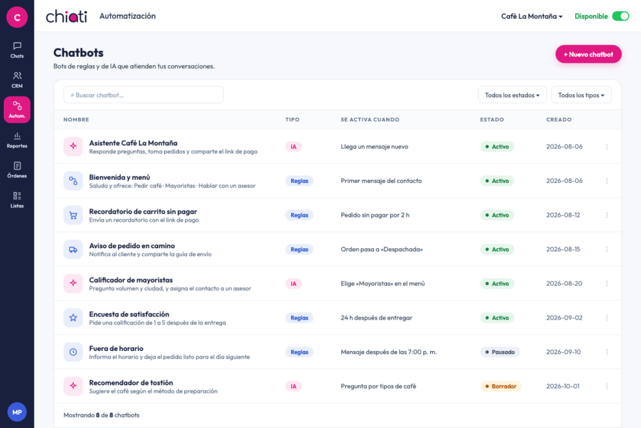The image size is (641, 428).
Task: Click the ESTADO column header
Action: coord(492,120)
